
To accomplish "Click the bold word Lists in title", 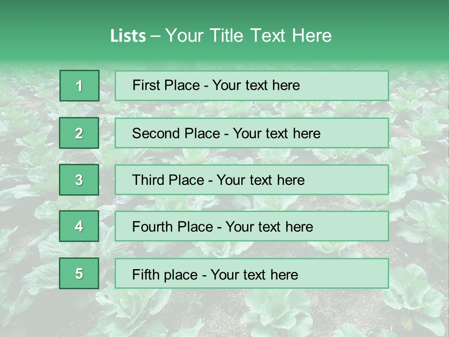I will pyautogui.click(x=128, y=36).
